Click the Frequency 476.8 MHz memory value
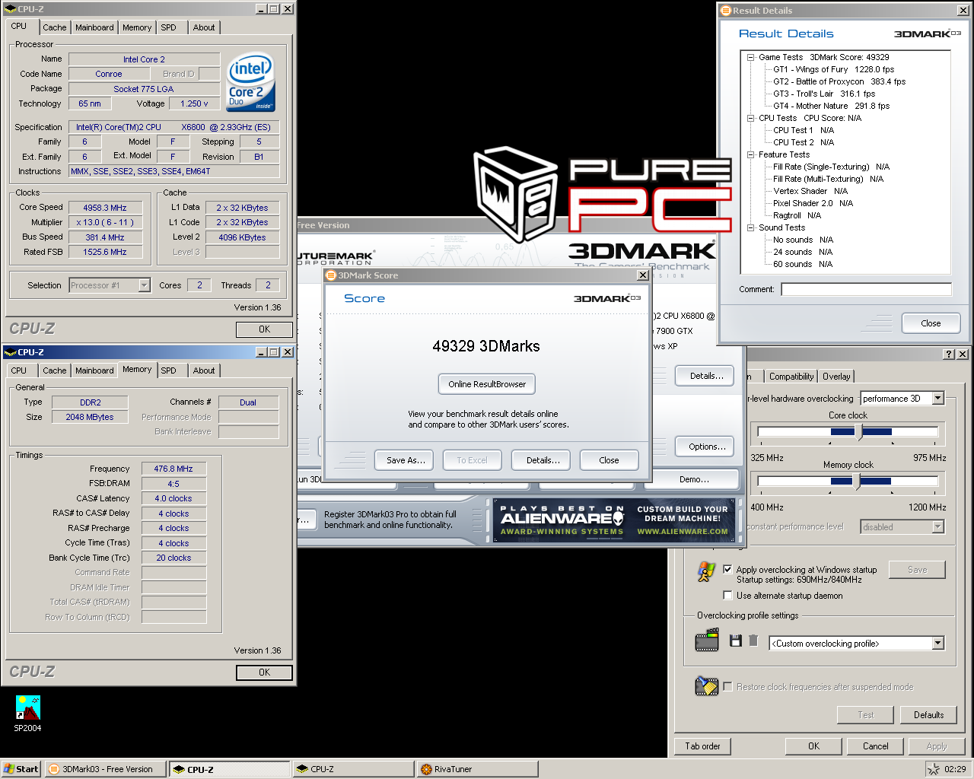The width and height of the screenshot is (974, 779). [x=173, y=469]
